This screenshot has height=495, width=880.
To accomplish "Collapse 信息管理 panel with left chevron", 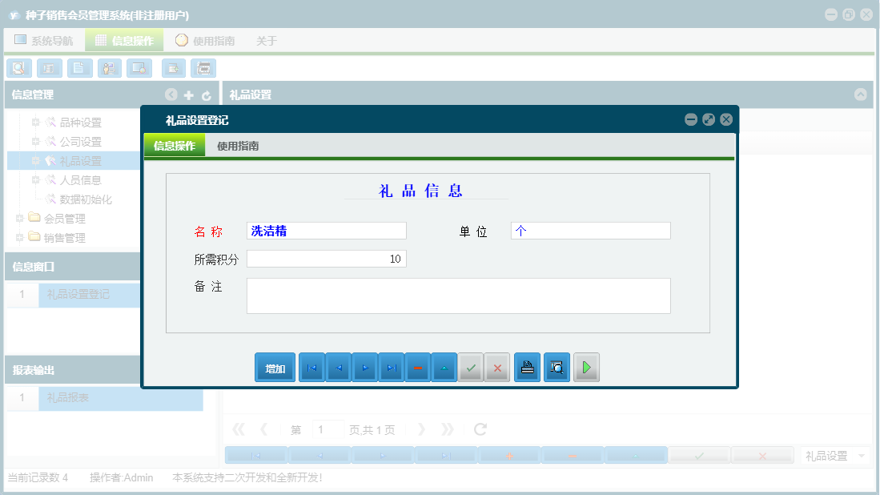I will 171,95.
